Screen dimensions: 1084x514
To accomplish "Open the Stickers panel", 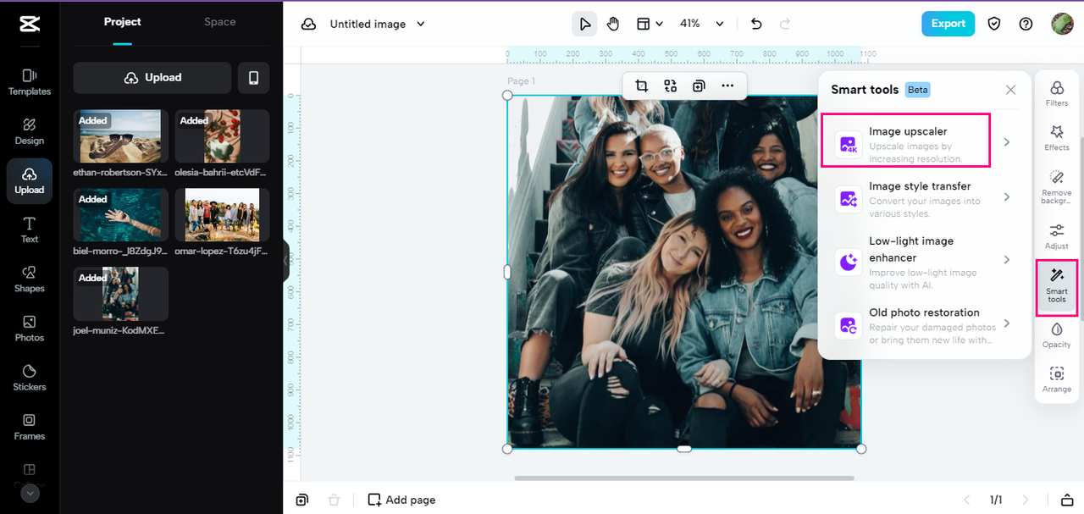I will click(x=30, y=378).
